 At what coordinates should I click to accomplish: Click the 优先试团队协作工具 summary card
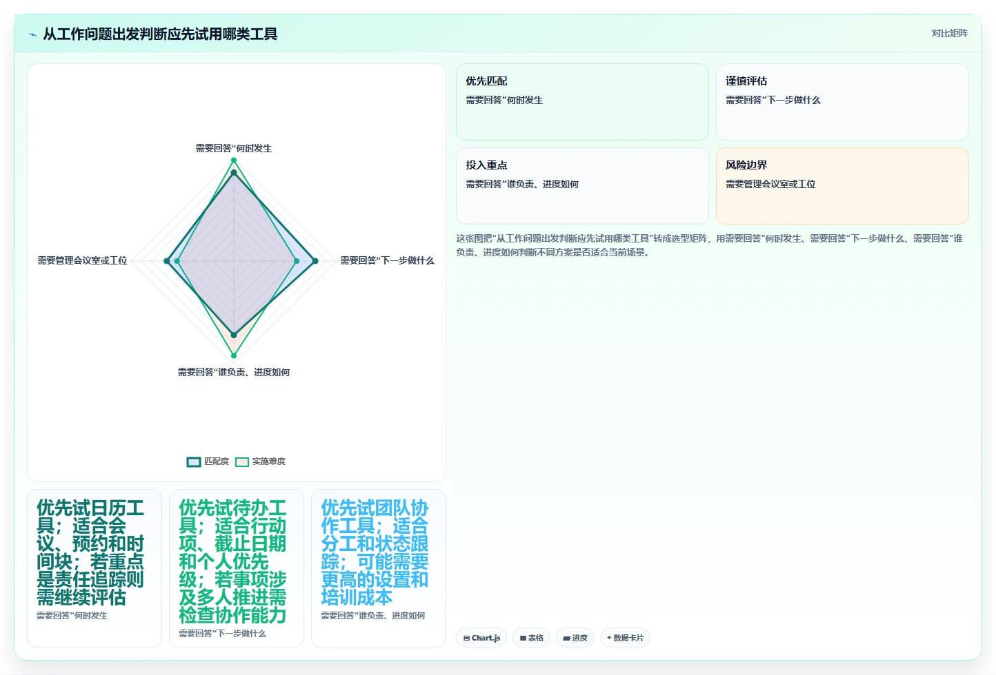coord(379,568)
